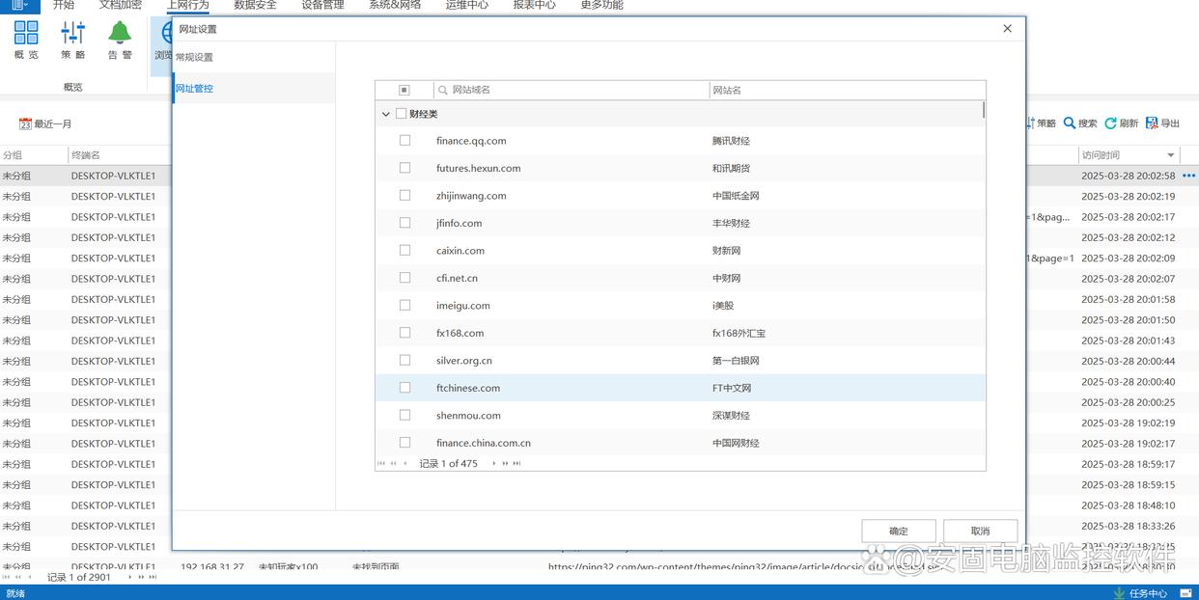Click the 概览 overview icon
This screenshot has height=600, width=1199.
pos(26,34)
